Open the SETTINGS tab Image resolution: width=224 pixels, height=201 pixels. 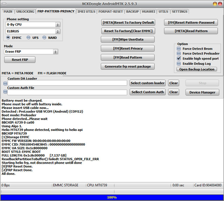click(180, 12)
